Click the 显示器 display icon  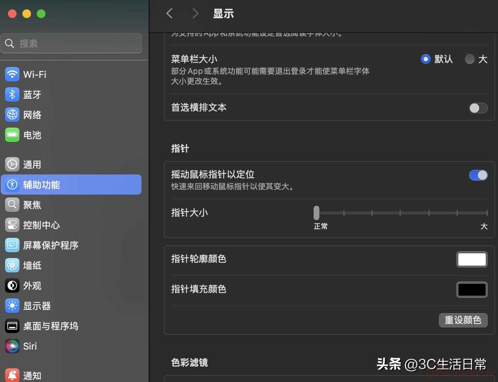pyautogui.click(x=12, y=306)
